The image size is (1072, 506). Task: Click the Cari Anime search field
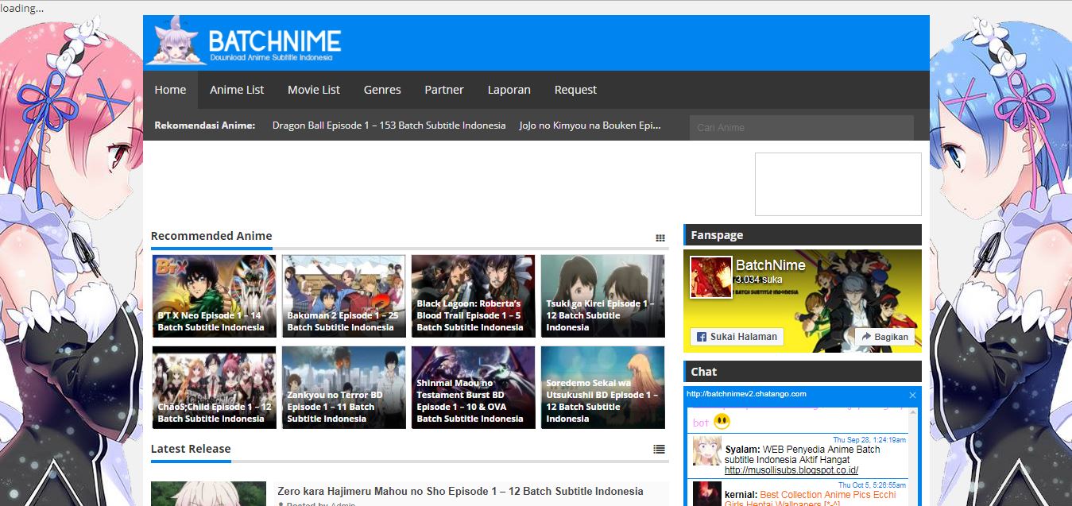(x=802, y=127)
